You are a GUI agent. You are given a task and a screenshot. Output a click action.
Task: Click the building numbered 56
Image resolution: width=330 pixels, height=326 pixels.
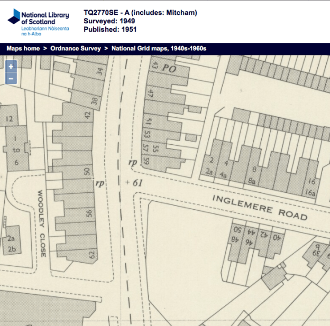(x=89, y=213)
